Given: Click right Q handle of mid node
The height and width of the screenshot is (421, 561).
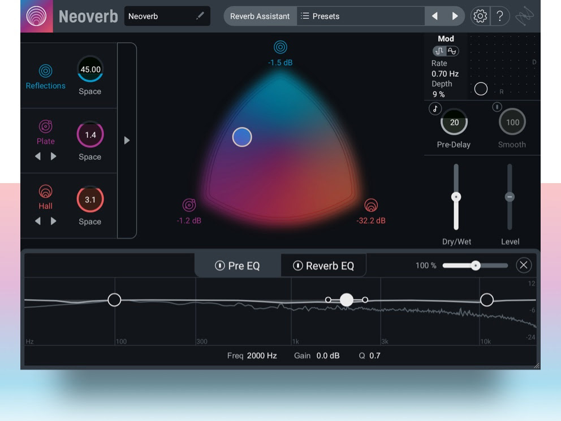Looking at the screenshot, I should (365, 300).
